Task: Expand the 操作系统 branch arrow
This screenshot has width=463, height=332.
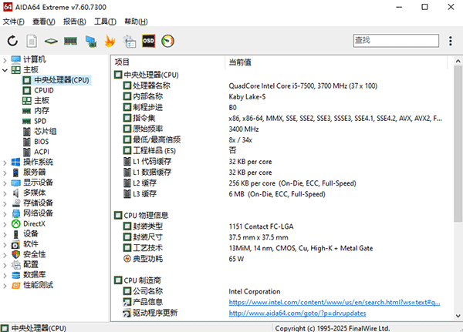Action: (5, 163)
